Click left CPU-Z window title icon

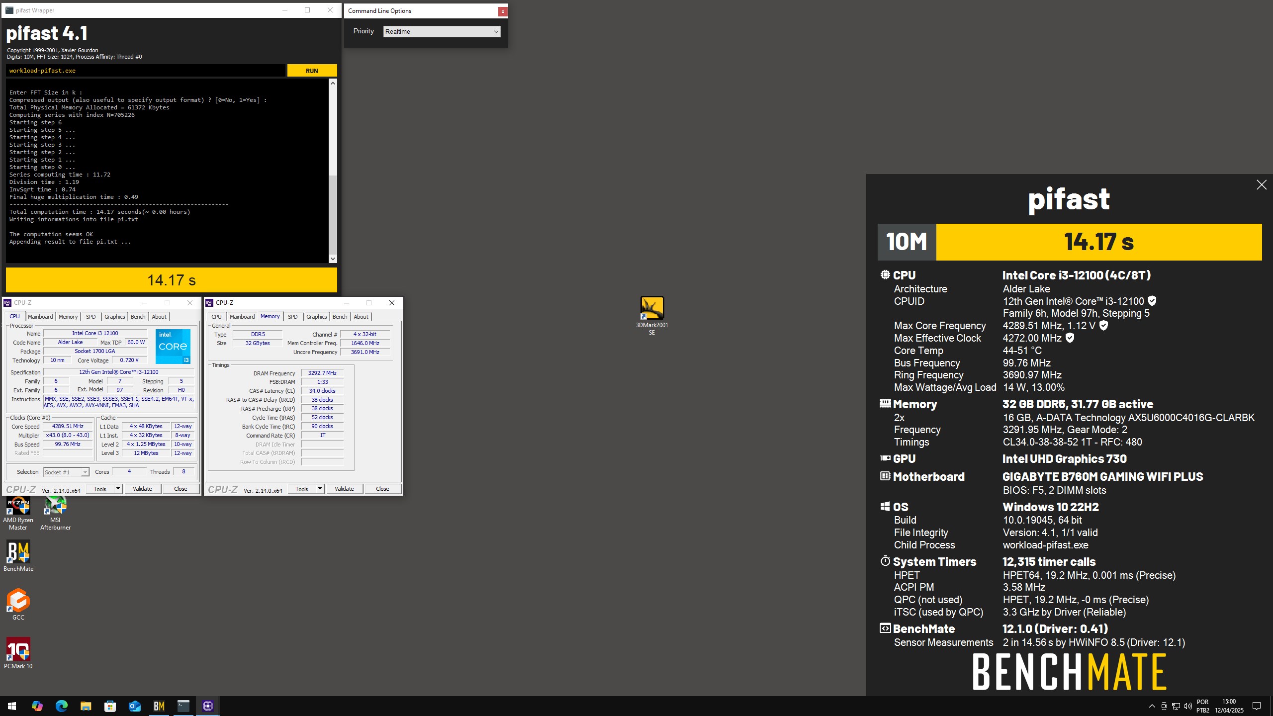pyautogui.click(x=7, y=303)
